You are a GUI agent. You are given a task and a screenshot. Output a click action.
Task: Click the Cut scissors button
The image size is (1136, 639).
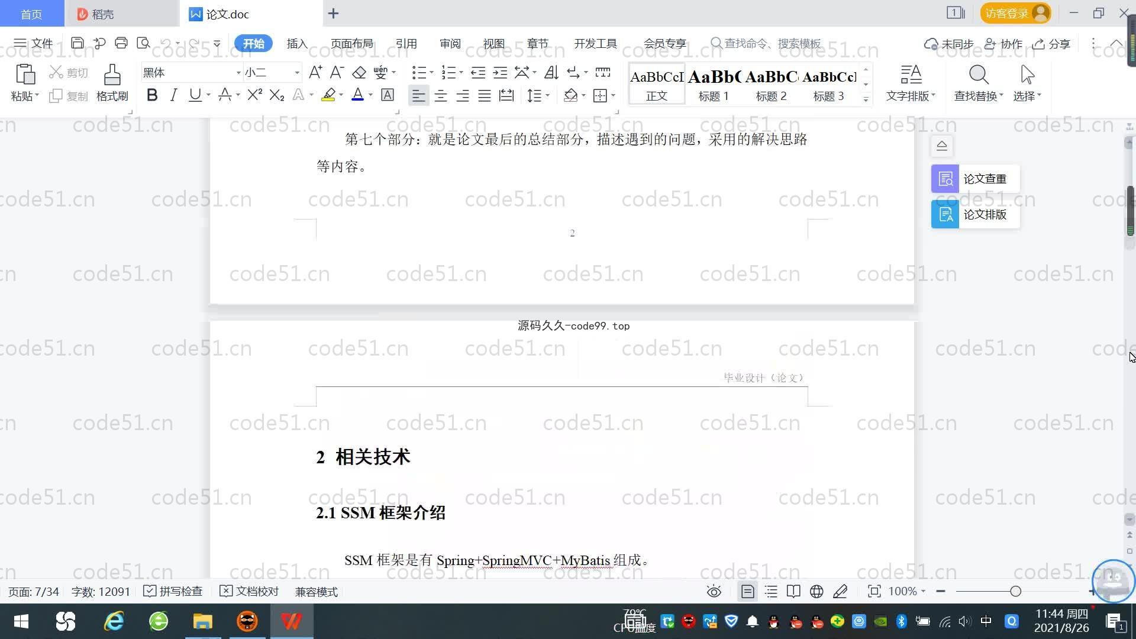pos(69,72)
